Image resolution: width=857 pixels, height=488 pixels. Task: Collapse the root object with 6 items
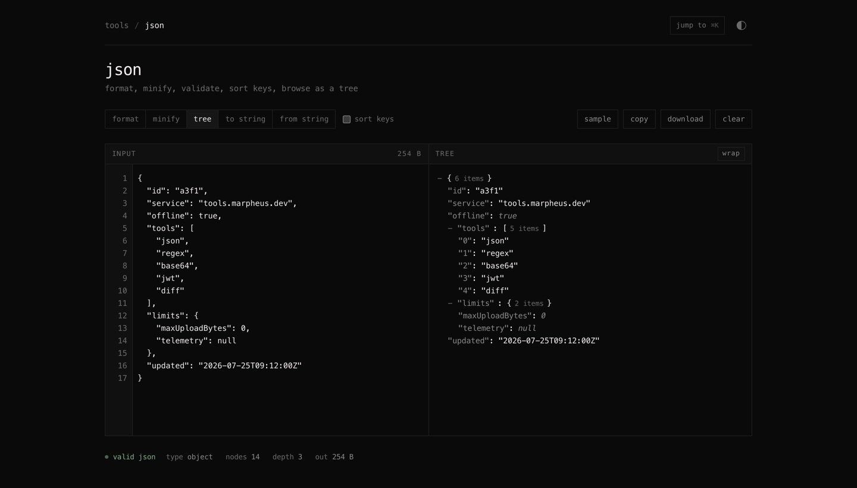coord(440,179)
